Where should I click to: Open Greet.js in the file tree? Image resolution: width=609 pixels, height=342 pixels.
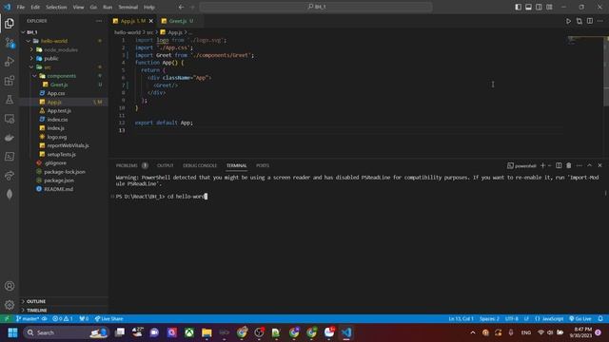(59, 85)
